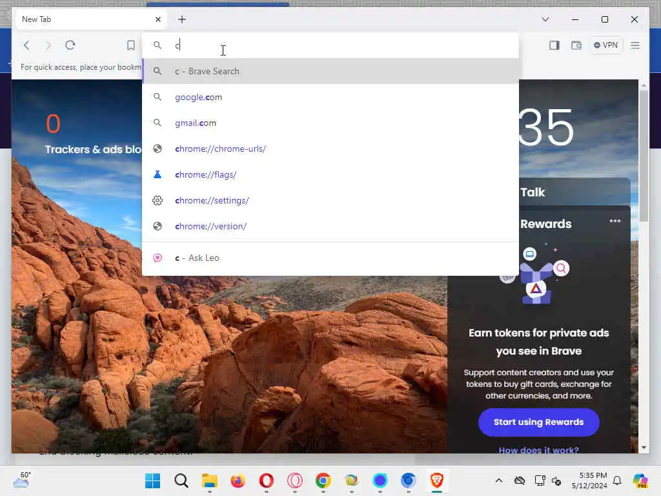Click scrollbar up arrow
The height and width of the screenshot is (496, 661).
[644, 85]
